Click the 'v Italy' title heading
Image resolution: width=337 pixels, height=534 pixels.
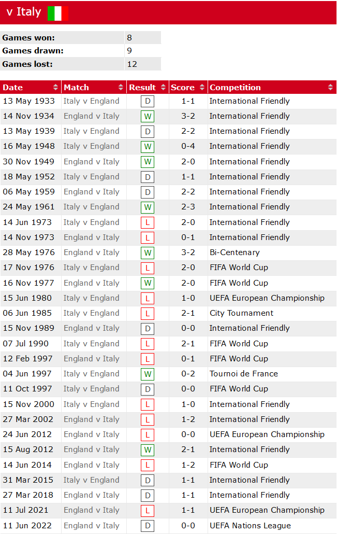(x=24, y=12)
